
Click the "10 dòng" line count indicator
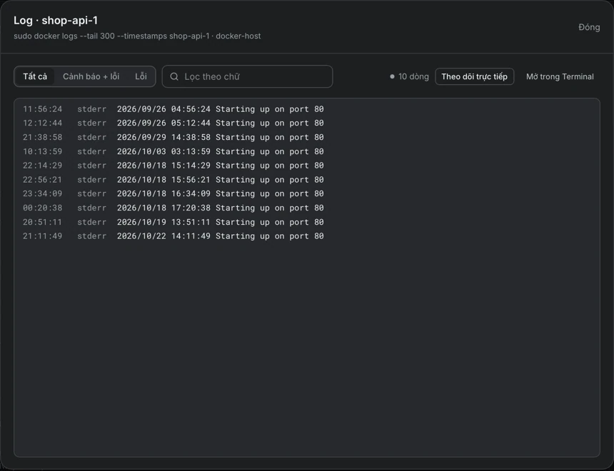pos(409,76)
